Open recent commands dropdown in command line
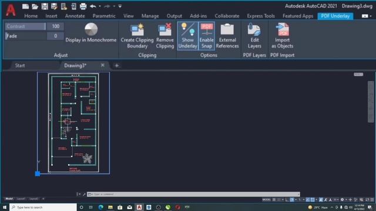 coord(90,194)
